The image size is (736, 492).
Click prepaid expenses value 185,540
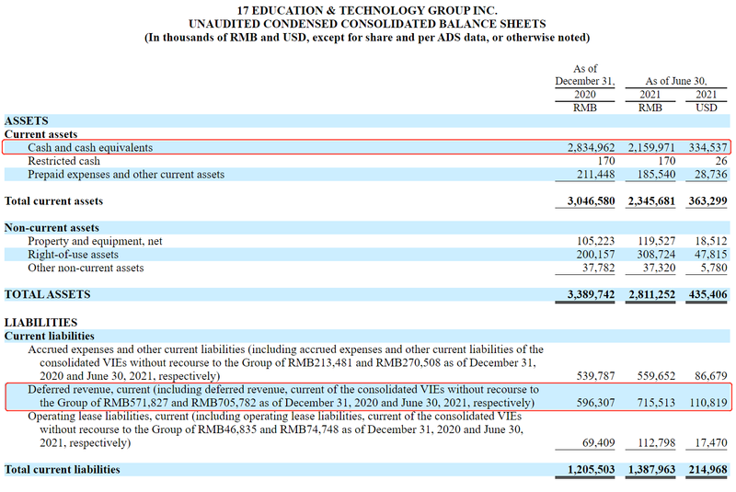pyautogui.click(x=656, y=175)
